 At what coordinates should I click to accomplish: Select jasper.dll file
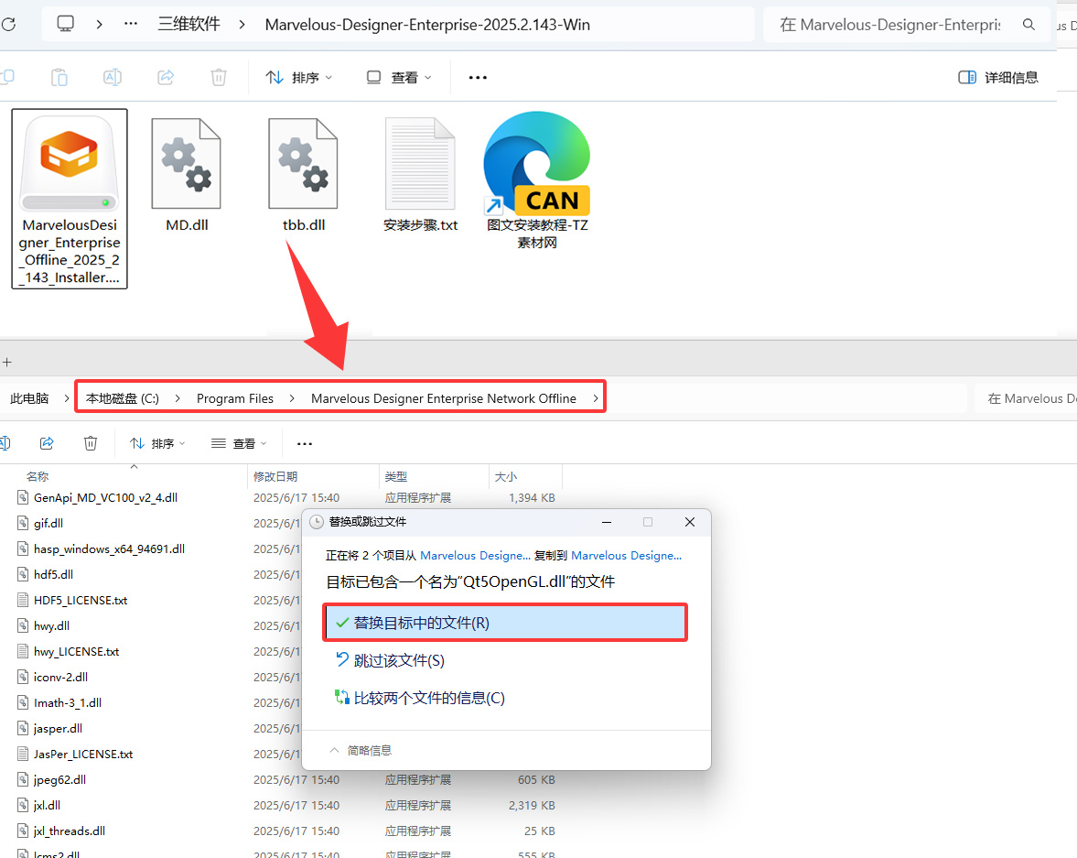click(x=58, y=728)
